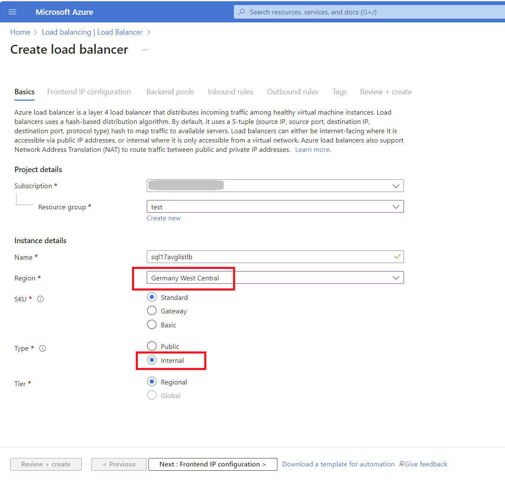Open the Resource group dropdown
Viewport: 505px width, 480px height.
pyautogui.click(x=275, y=207)
